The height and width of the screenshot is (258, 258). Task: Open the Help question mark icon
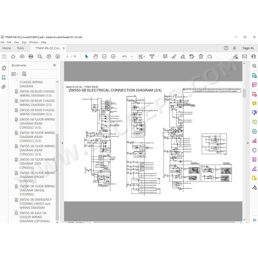click(226, 48)
